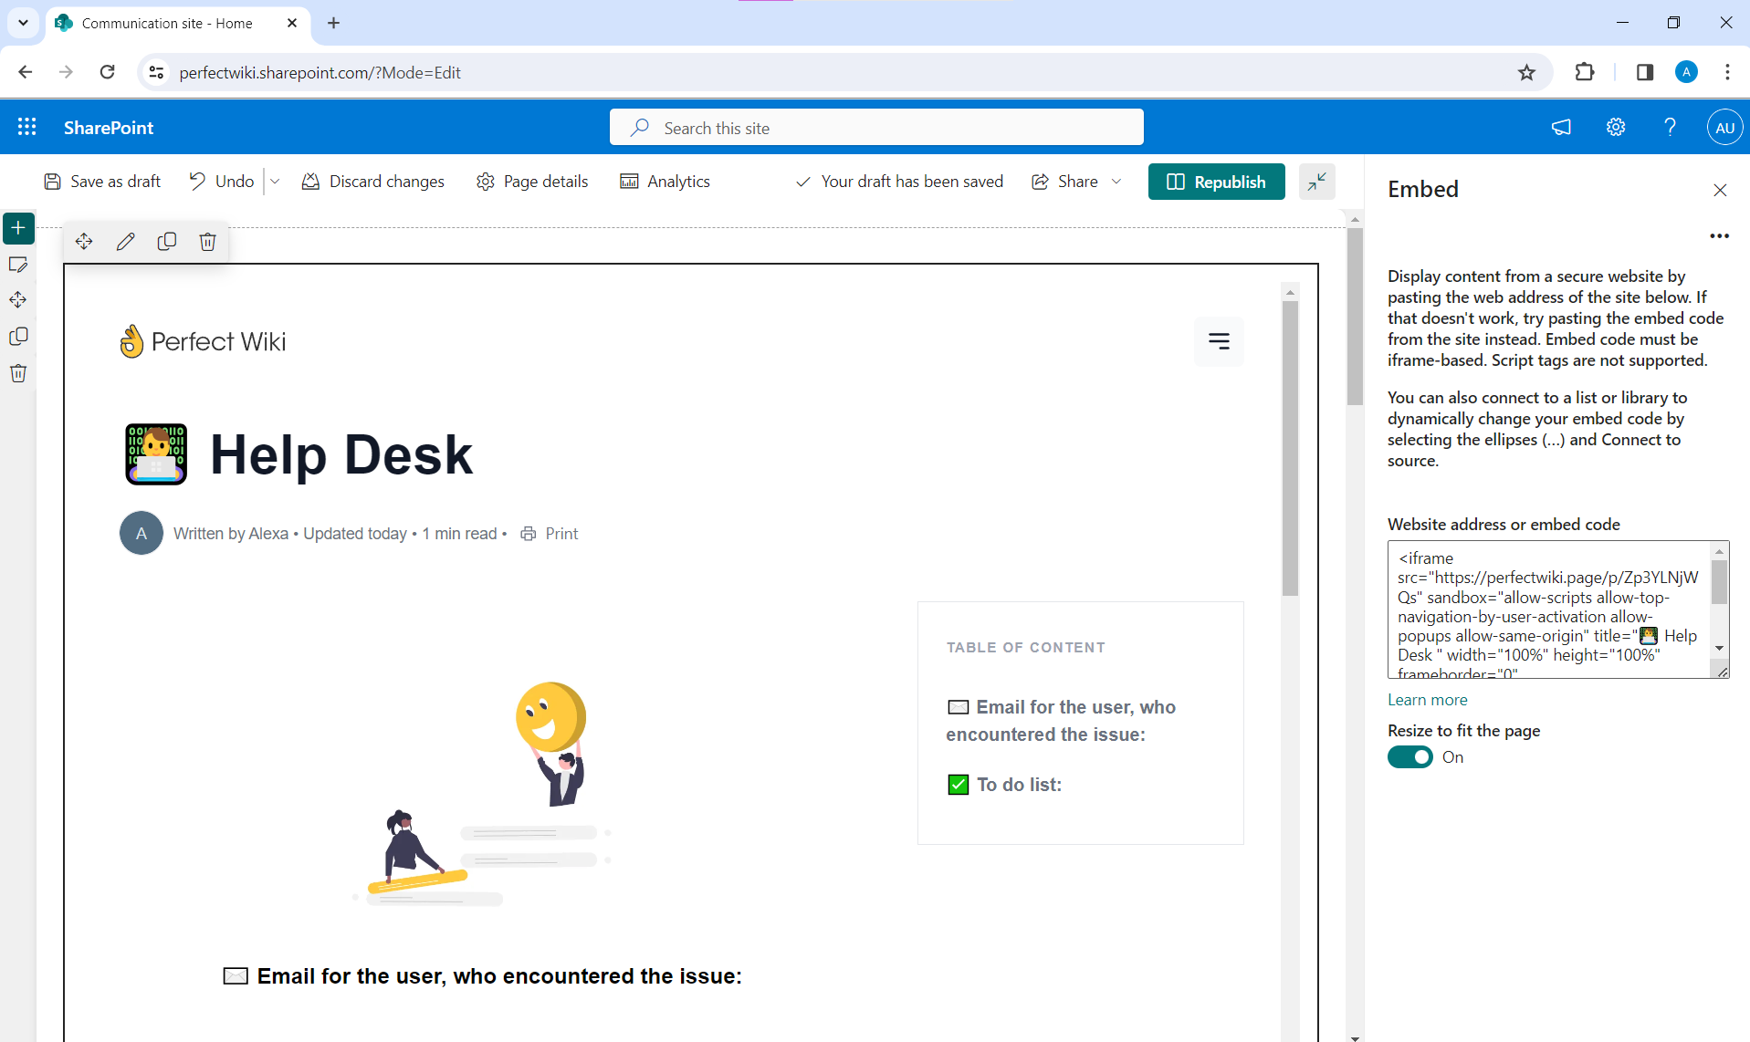
Task: Edit web part pencil icon
Action: (126, 241)
